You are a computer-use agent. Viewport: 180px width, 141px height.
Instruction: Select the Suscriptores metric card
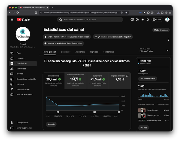tap(98, 81)
